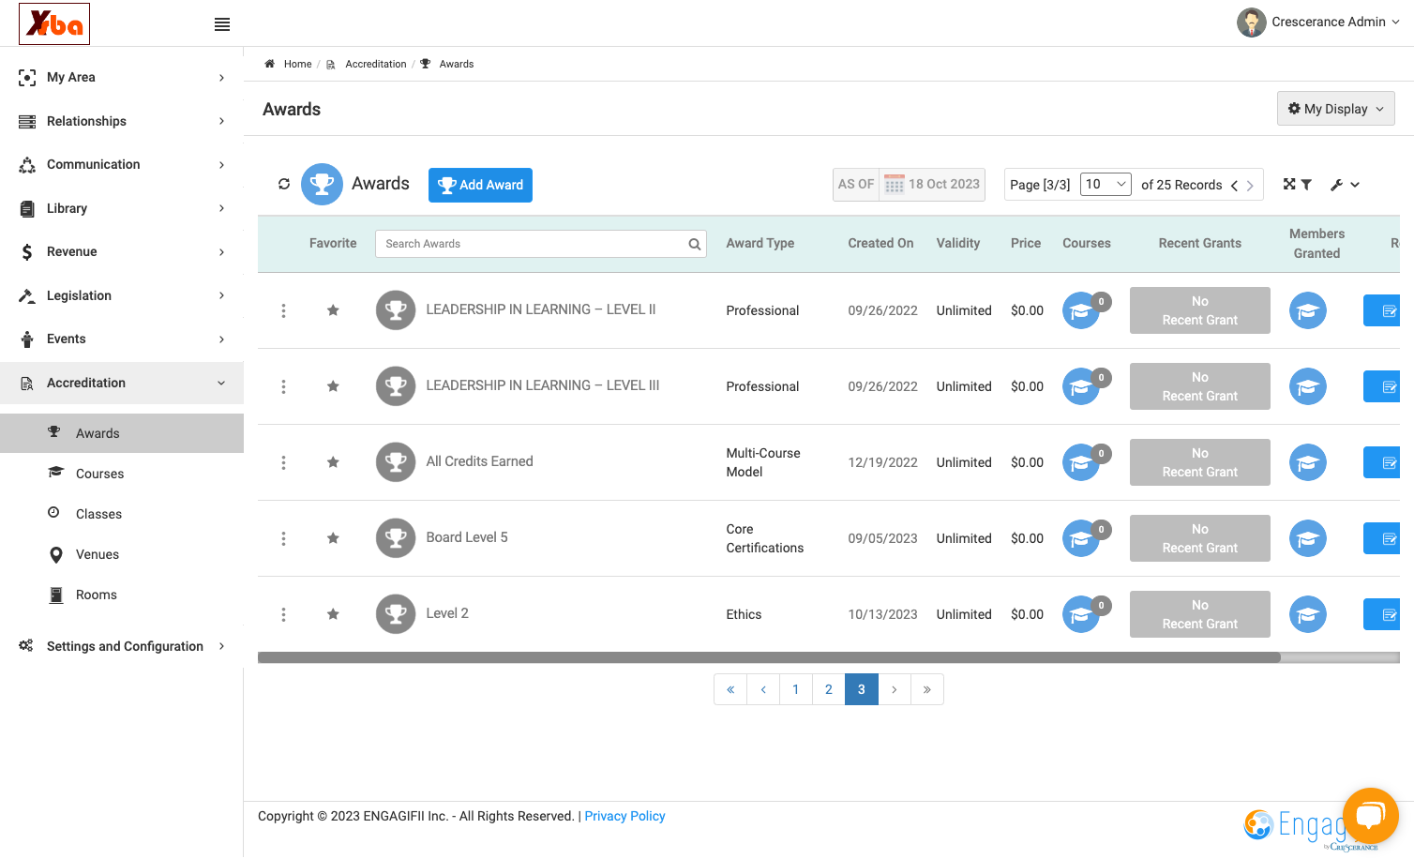Go to previous records page arrow
The height and width of the screenshot is (859, 1414).
(1234, 186)
